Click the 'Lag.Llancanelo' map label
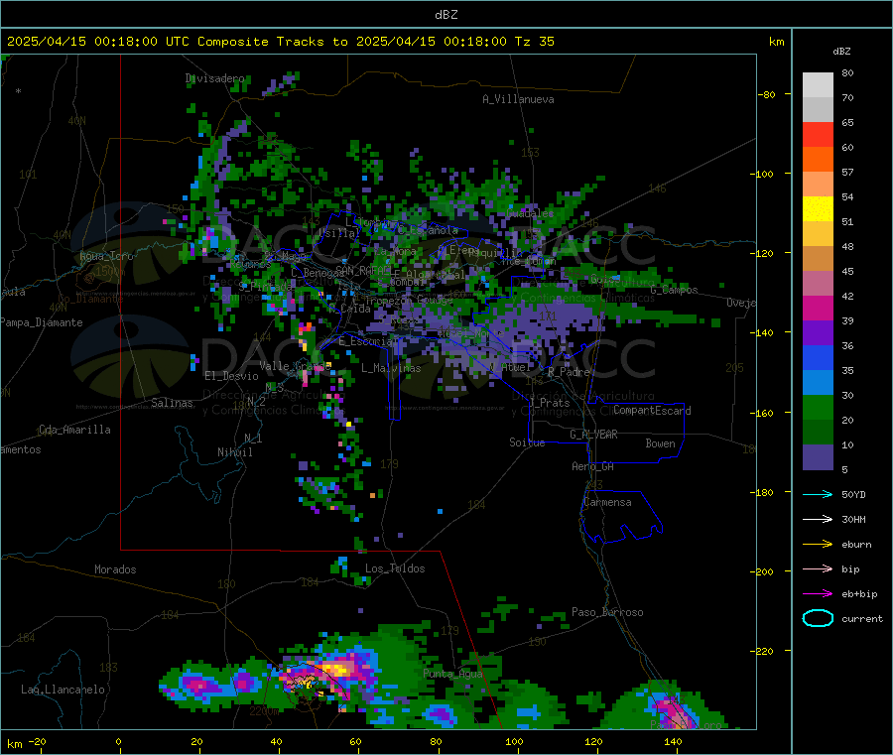Screen dimensions: 893x755 (63, 690)
